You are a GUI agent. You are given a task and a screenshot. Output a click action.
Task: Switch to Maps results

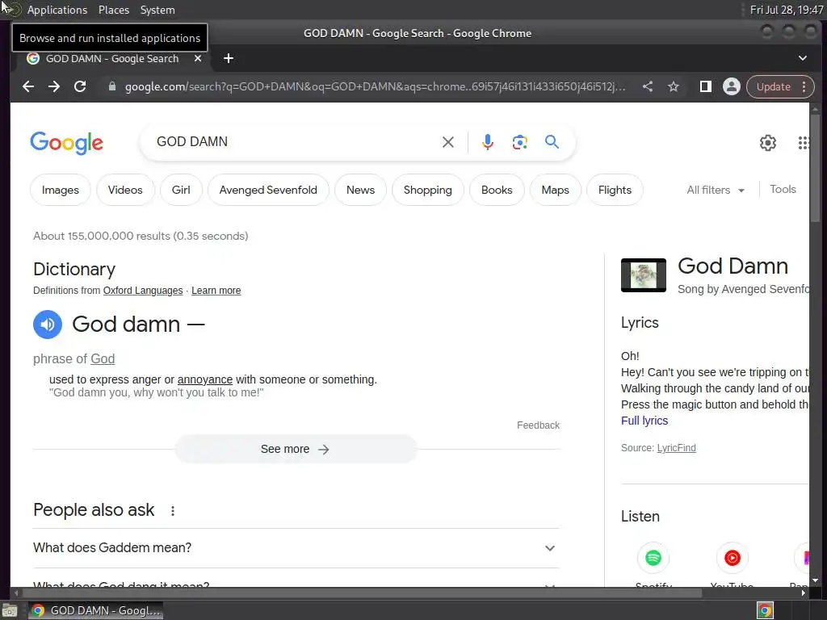(556, 190)
